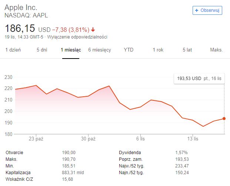Click the 13 lis date axis label

point(193,139)
